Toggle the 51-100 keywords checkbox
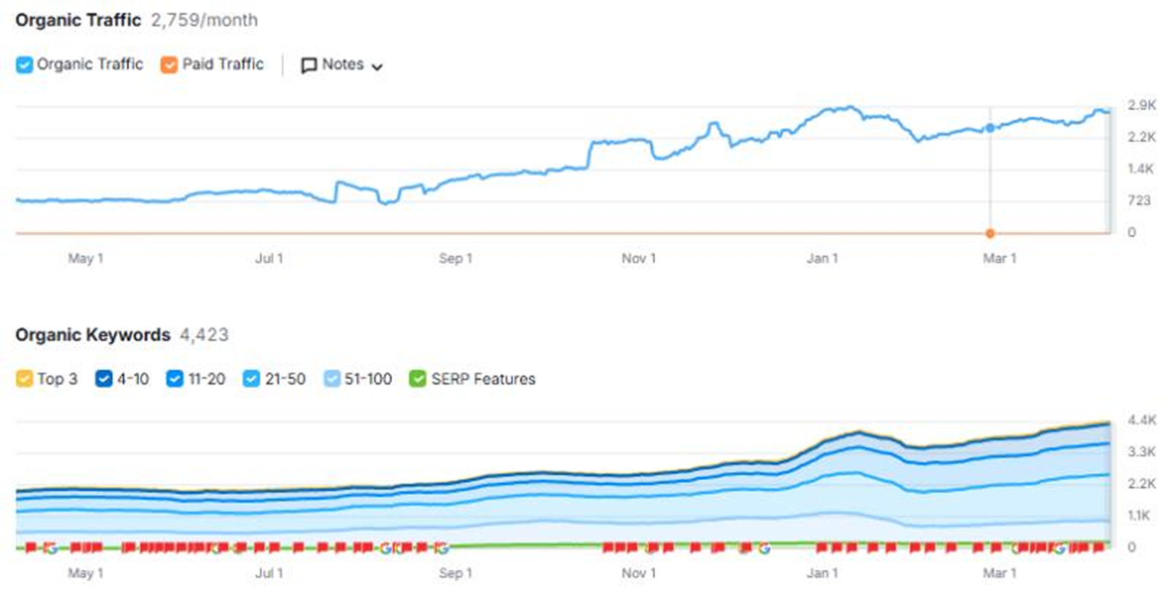 332,379
